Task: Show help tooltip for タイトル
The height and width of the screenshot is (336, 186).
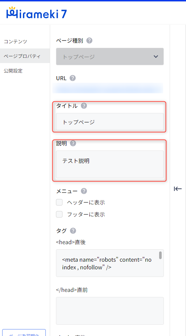Action: coord(84,106)
